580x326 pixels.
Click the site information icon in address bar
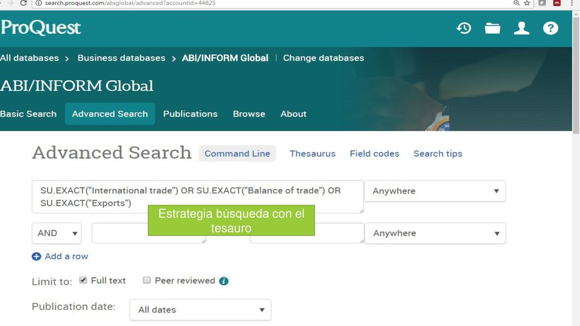point(38,3)
